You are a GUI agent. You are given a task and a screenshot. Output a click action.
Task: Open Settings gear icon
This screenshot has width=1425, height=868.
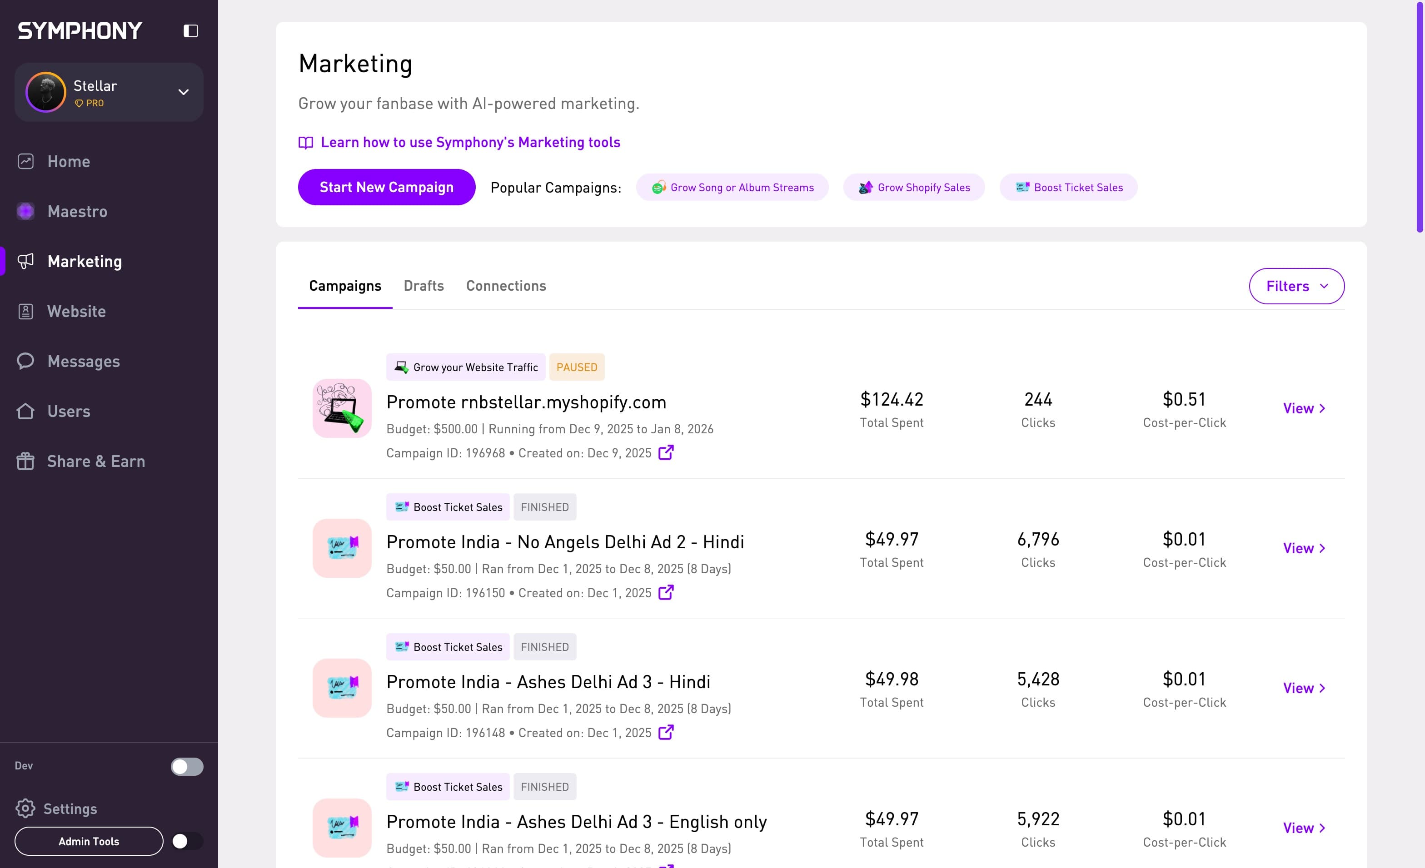point(25,808)
